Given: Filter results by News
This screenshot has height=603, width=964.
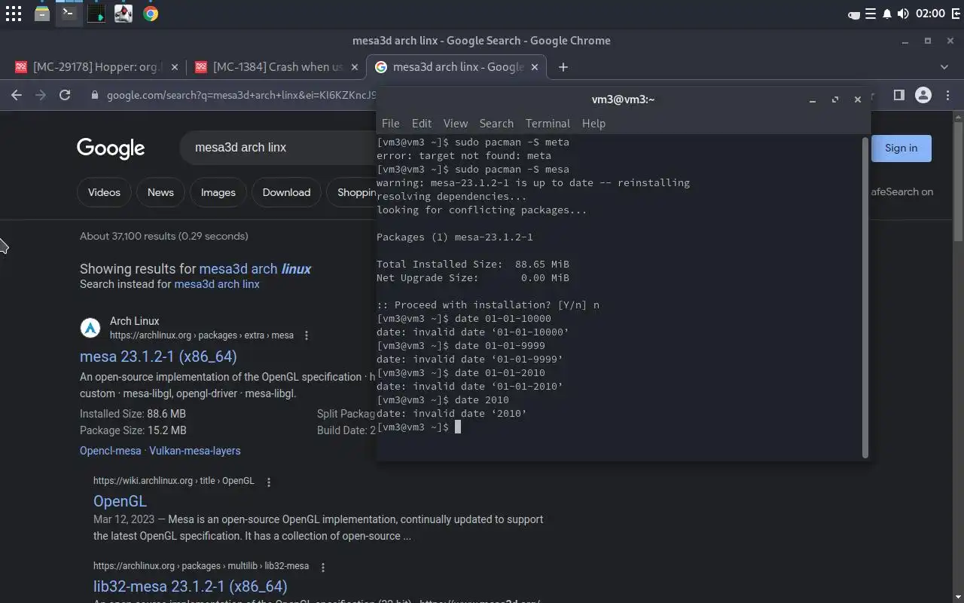Looking at the screenshot, I should coord(160,192).
